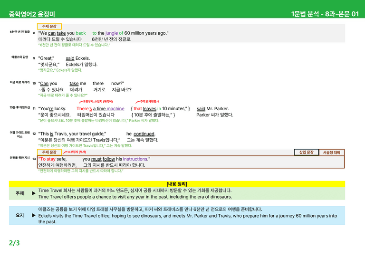The width and height of the screenshot is (365, 258).
Task: Click the side note '10분 후 타임머신'
Action: click(x=19, y=107)
